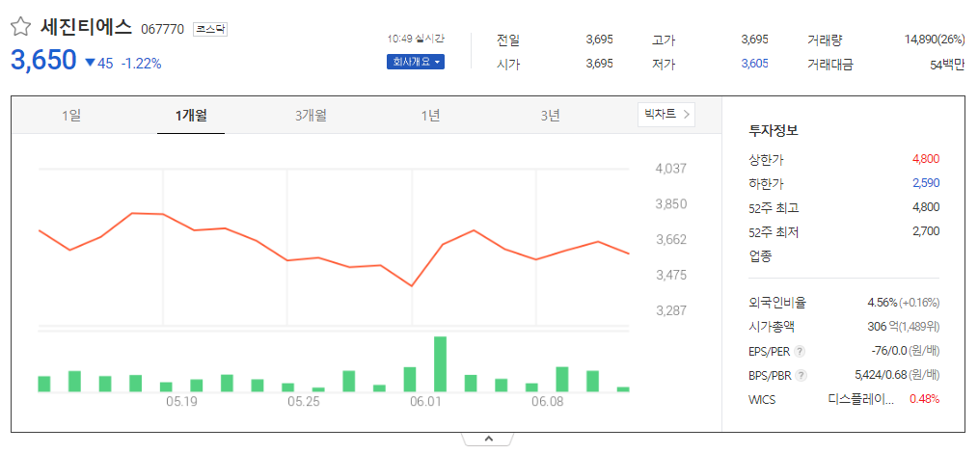Collapse the chart panel with bottom chevron
The width and height of the screenshot is (978, 454).
coord(488,439)
